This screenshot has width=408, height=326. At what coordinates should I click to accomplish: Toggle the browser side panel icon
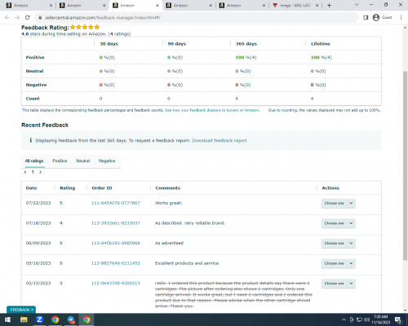tap(366, 18)
